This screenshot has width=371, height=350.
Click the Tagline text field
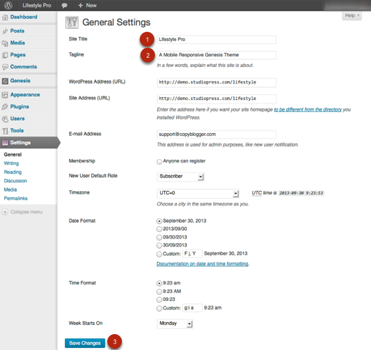pos(217,55)
